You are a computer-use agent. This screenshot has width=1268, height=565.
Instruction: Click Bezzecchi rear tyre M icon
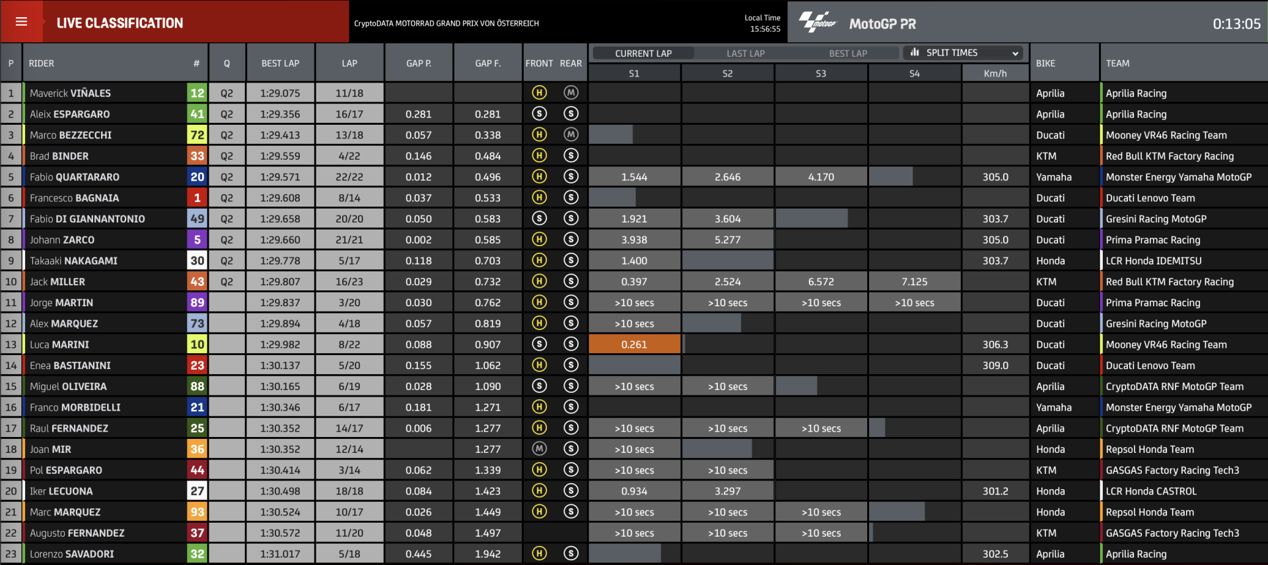click(x=571, y=135)
